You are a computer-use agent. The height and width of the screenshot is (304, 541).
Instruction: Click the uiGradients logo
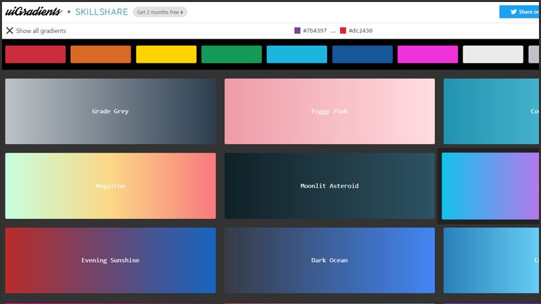pyautogui.click(x=34, y=11)
